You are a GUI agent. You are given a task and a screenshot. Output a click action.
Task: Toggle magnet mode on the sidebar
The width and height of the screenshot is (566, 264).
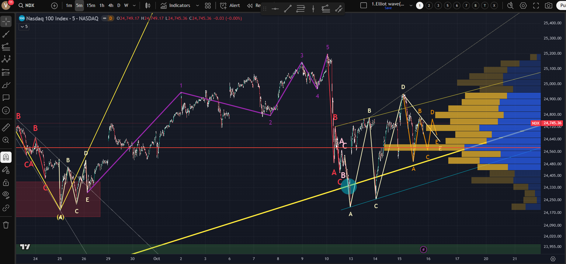pos(6,157)
